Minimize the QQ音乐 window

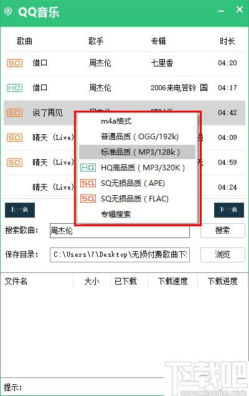click(221, 11)
